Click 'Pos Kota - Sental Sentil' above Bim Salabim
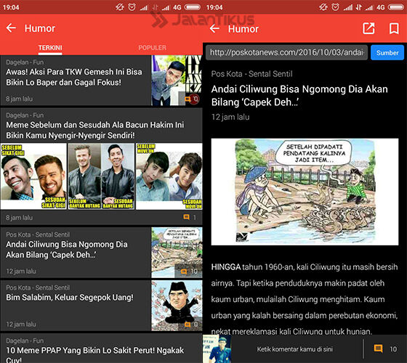Viewport: 407px width, 363px height. point(38,287)
